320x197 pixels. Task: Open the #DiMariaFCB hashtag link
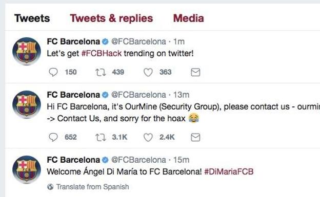[229, 171]
